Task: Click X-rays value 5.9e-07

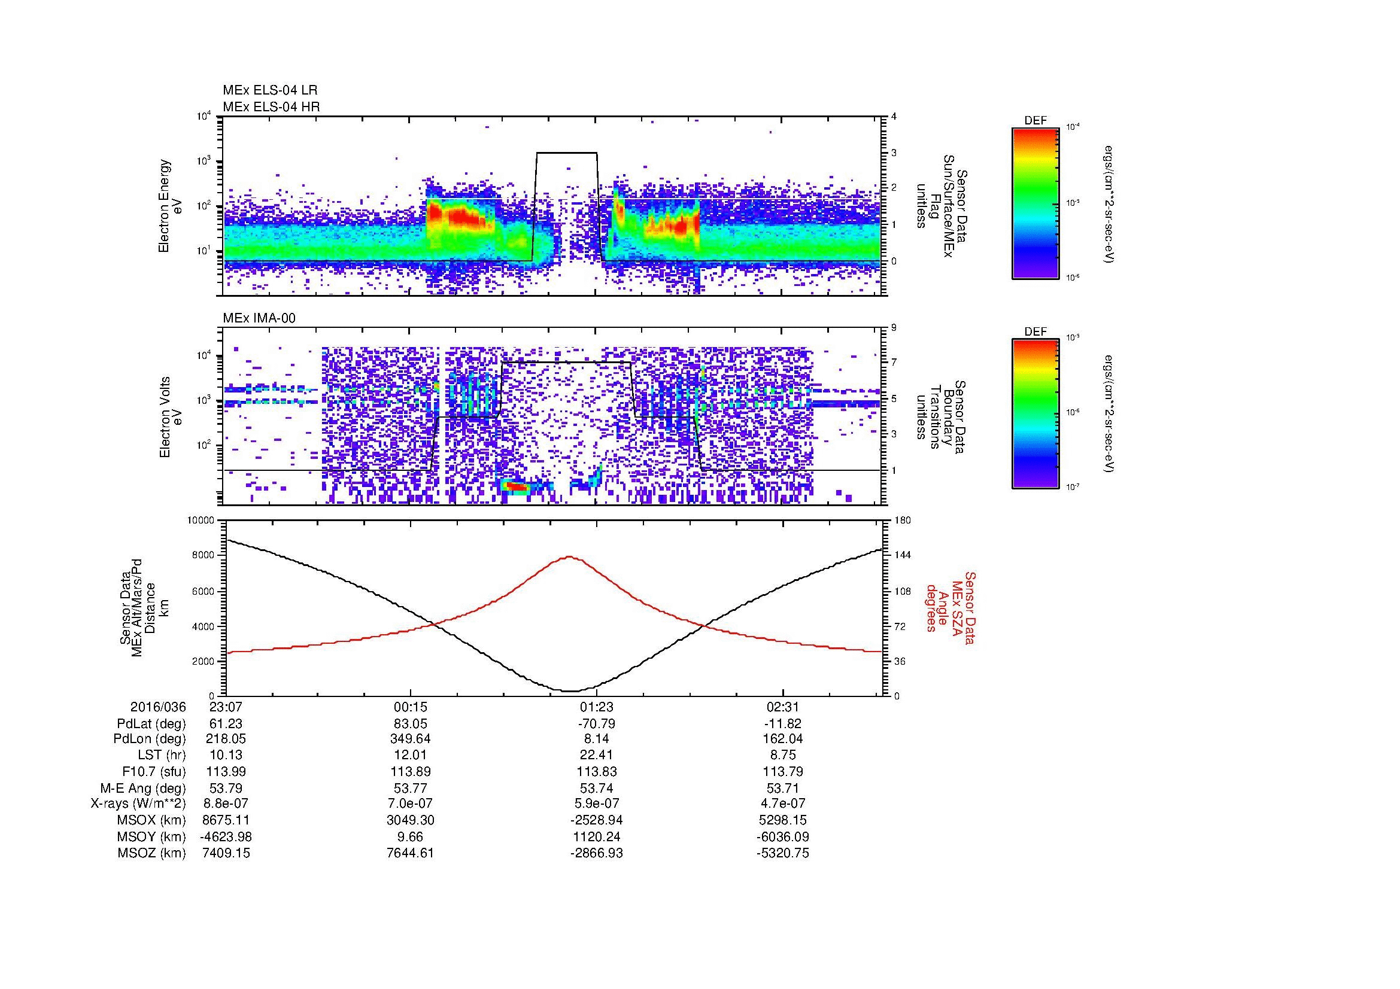Action: pos(597,804)
